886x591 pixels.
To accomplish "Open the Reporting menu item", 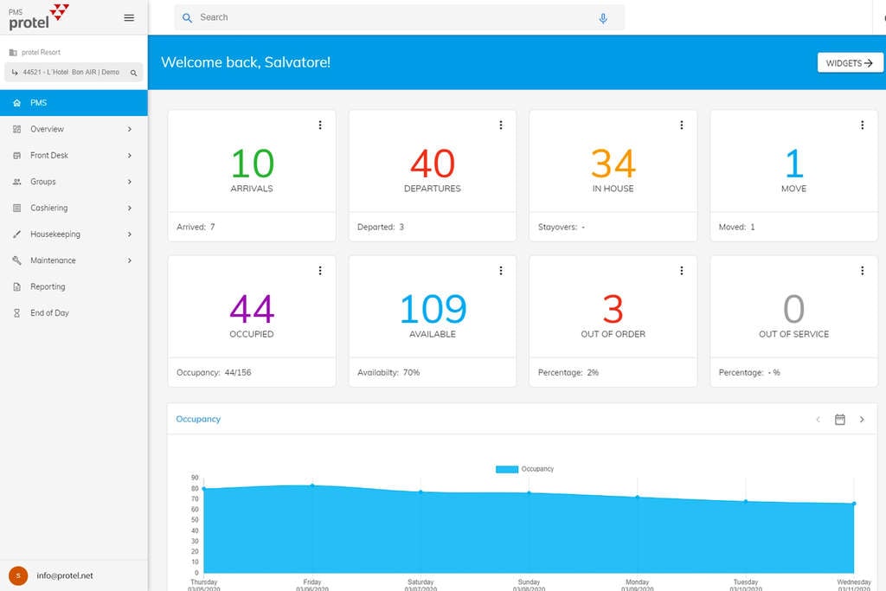I will click(x=48, y=286).
